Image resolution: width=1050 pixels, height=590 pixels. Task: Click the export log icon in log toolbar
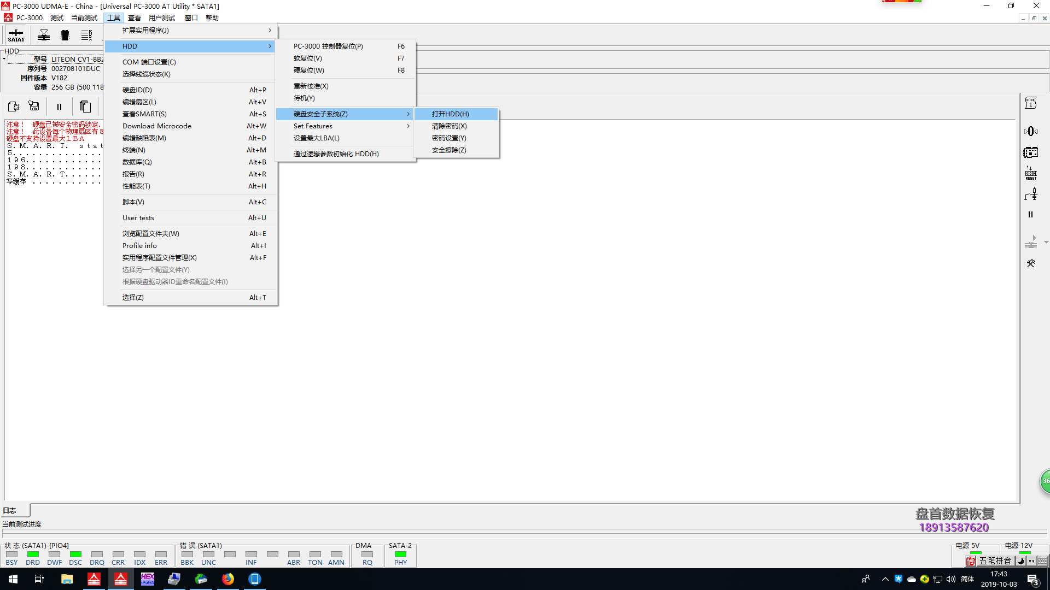pos(14,107)
